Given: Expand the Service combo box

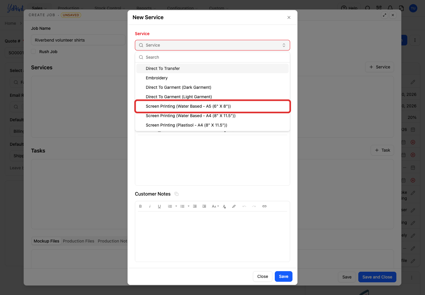Looking at the screenshot, I should click(212, 45).
